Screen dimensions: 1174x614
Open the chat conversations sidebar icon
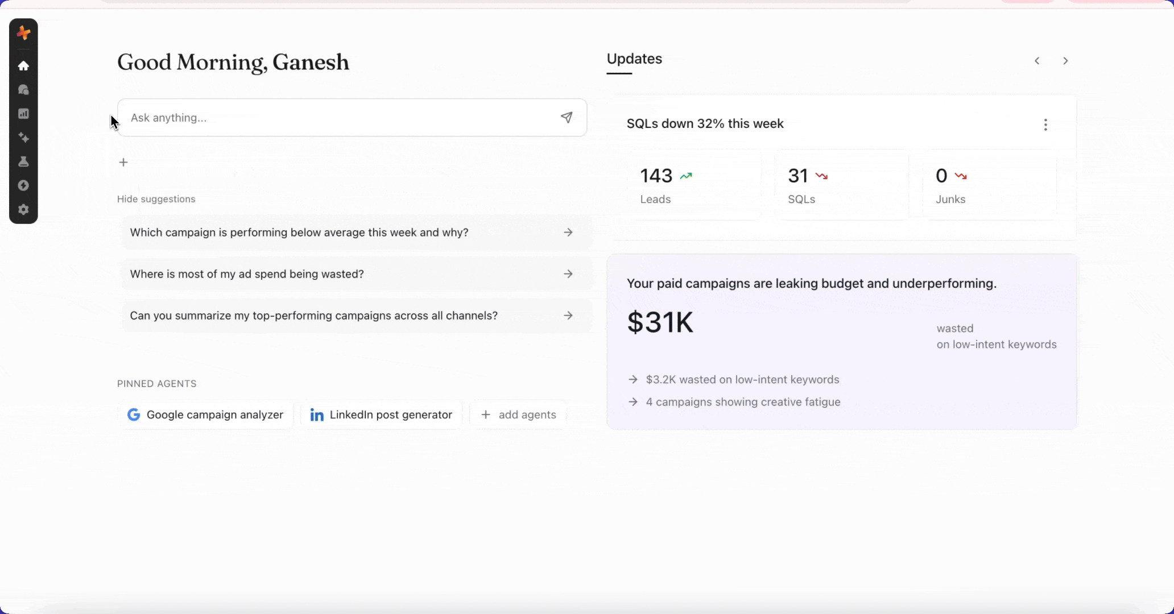pos(23,90)
